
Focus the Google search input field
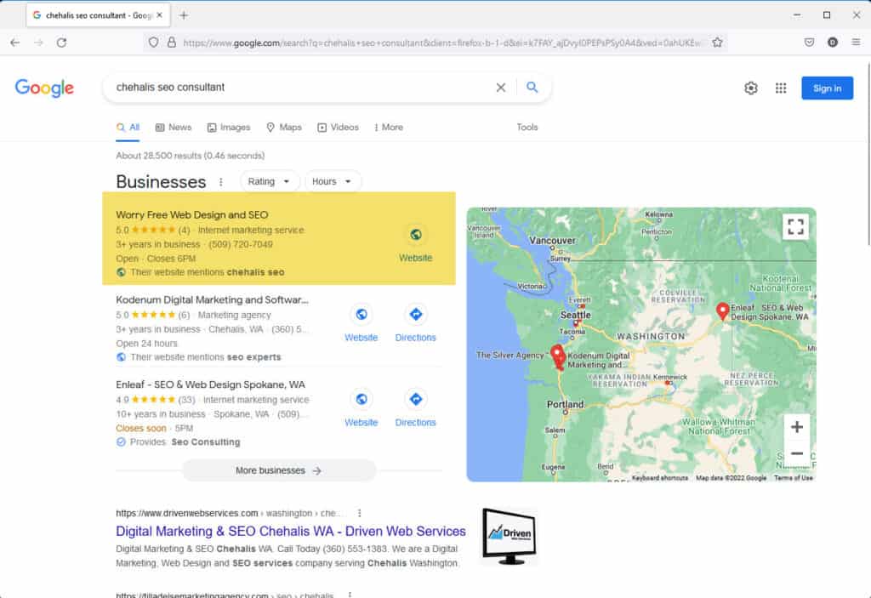tap(300, 88)
